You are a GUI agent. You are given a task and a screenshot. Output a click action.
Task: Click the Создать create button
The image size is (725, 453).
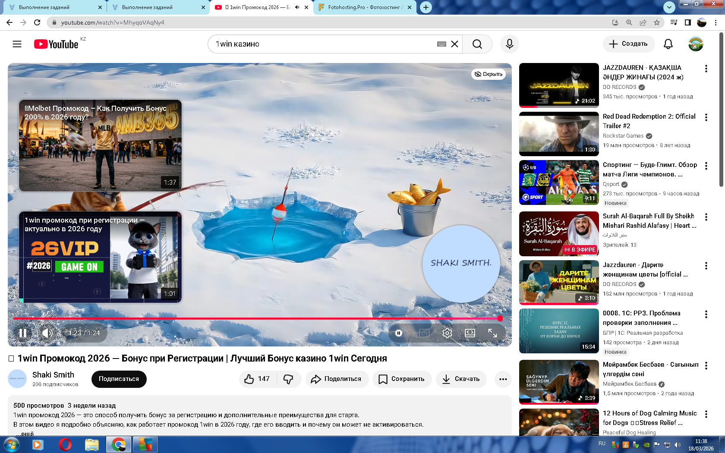coord(628,44)
